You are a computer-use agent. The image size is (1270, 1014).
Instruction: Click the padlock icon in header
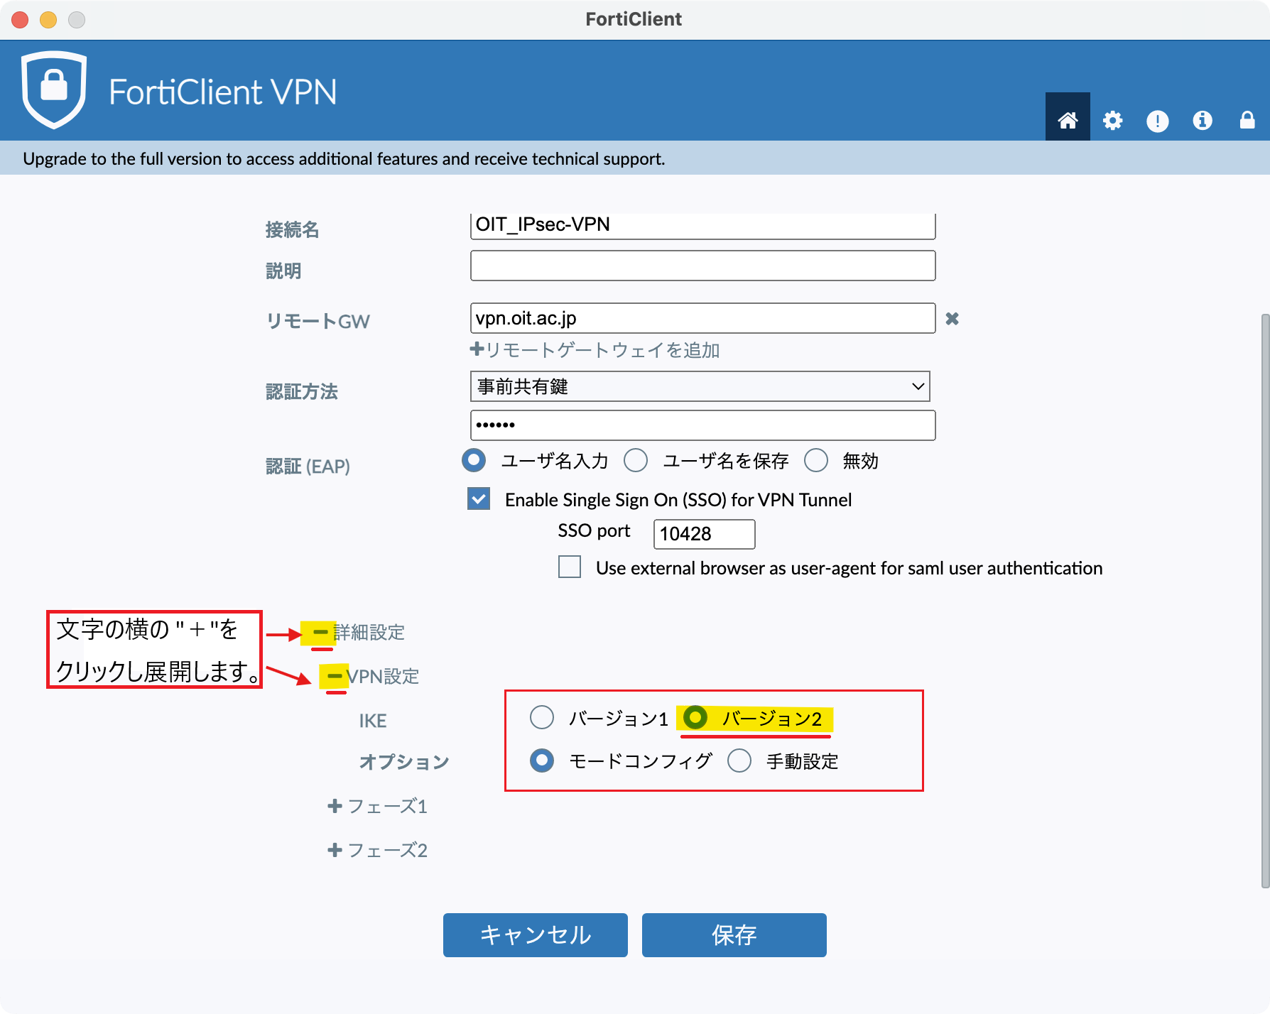coord(1247,120)
